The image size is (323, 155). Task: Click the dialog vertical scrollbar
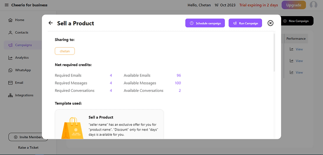(274, 52)
